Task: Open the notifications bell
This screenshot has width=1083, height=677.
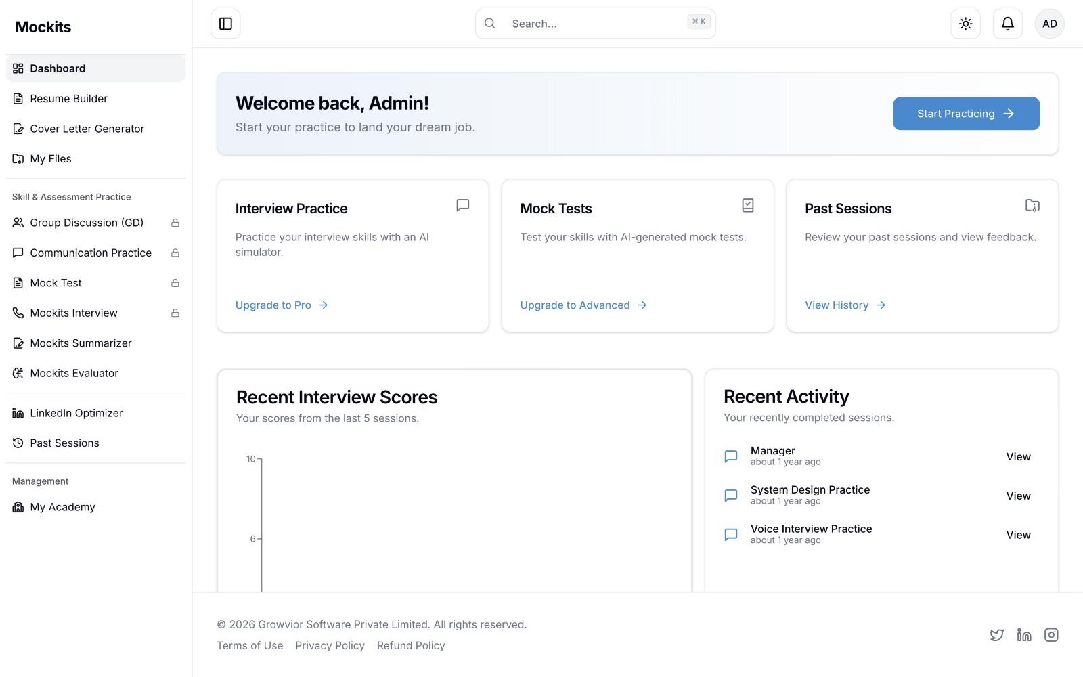Action: tap(1008, 24)
